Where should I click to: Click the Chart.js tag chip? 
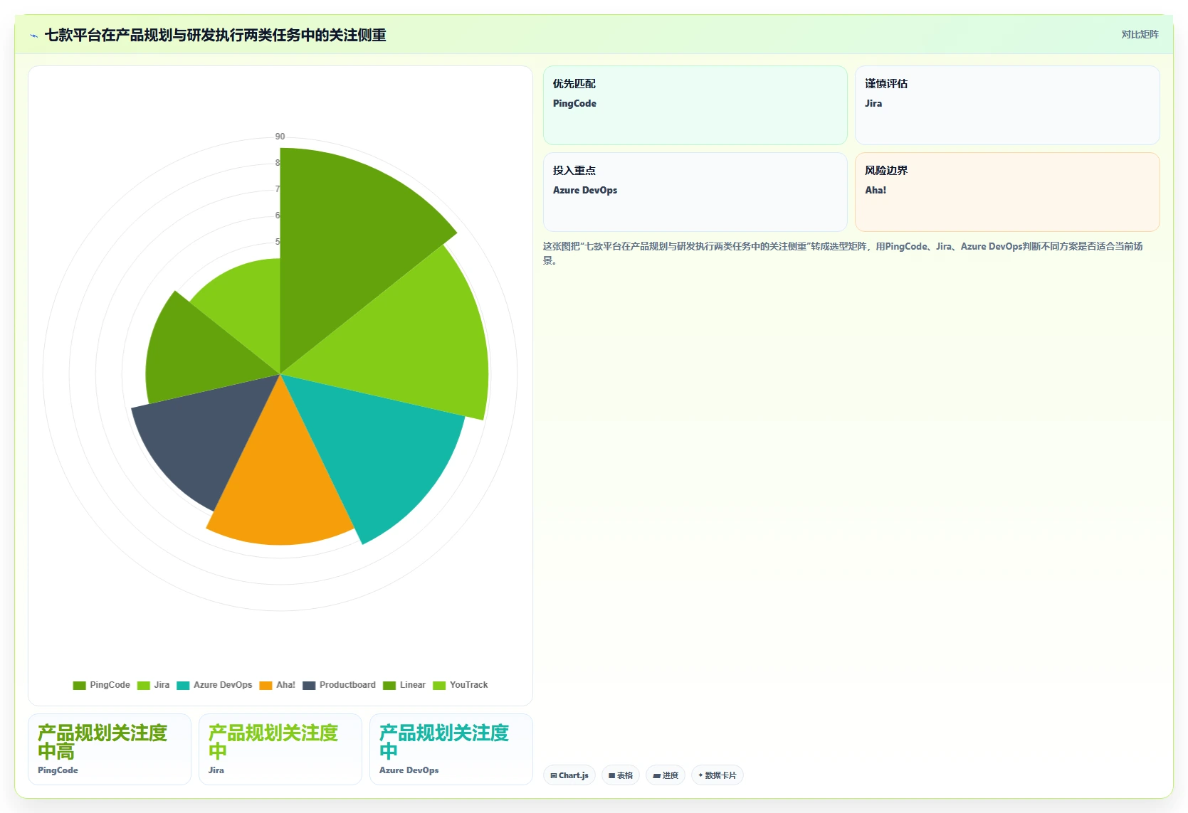pos(569,775)
